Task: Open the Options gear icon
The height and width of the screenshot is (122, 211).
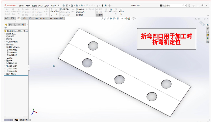Action: pyautogui.click(x=109, y=6)
